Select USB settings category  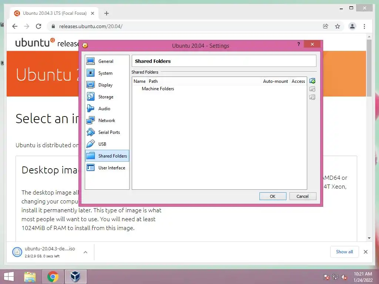pyautogui.click(x=107, y=144)
